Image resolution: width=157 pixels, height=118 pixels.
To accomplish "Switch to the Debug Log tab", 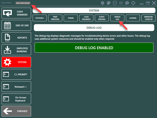I will (x=117, y=18).
